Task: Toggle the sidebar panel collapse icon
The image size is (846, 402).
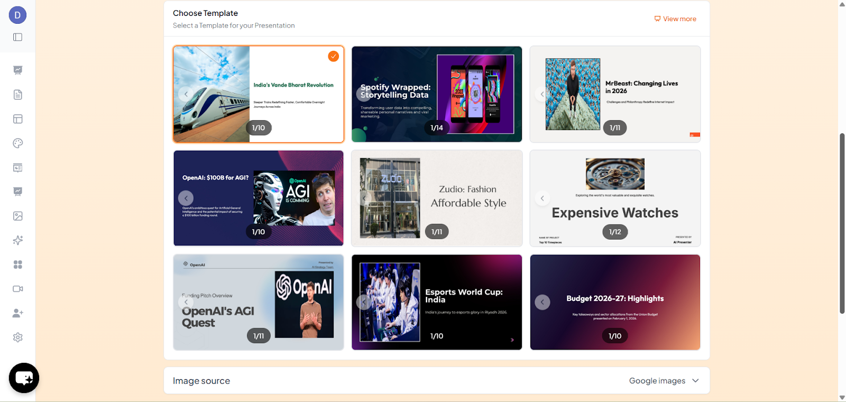Action: (17, 37)
